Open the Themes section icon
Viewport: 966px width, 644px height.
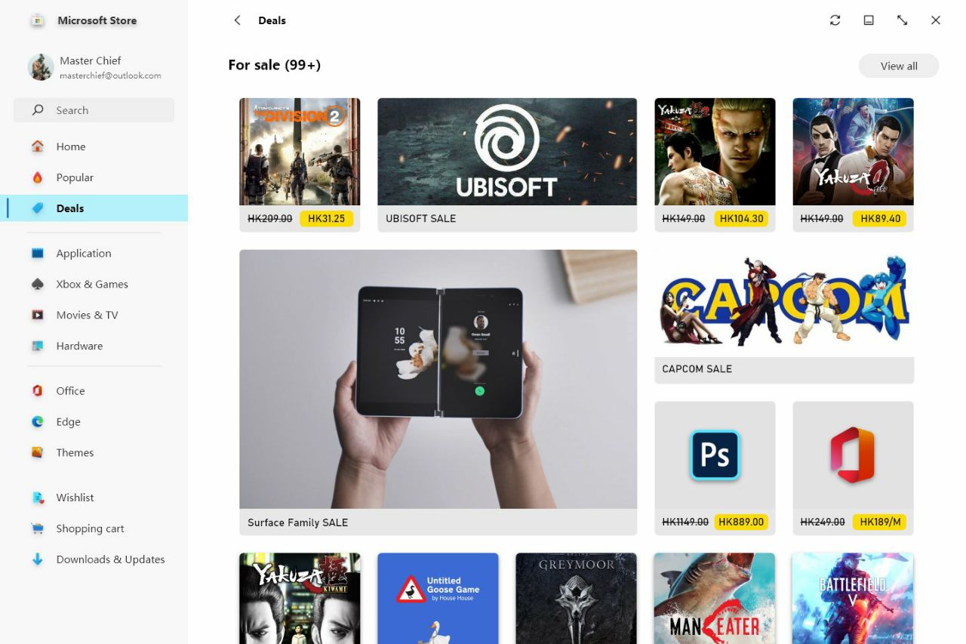pyautogui.click(x=38, y=453)
